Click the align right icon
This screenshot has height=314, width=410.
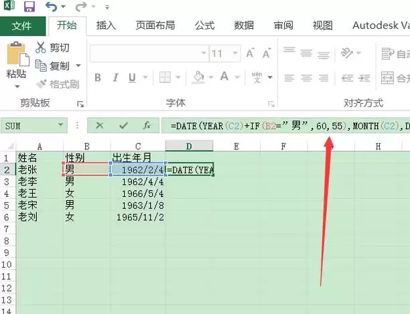324,78
